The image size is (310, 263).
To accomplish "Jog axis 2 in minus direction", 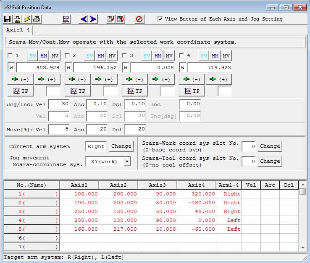I will [78, 79].
